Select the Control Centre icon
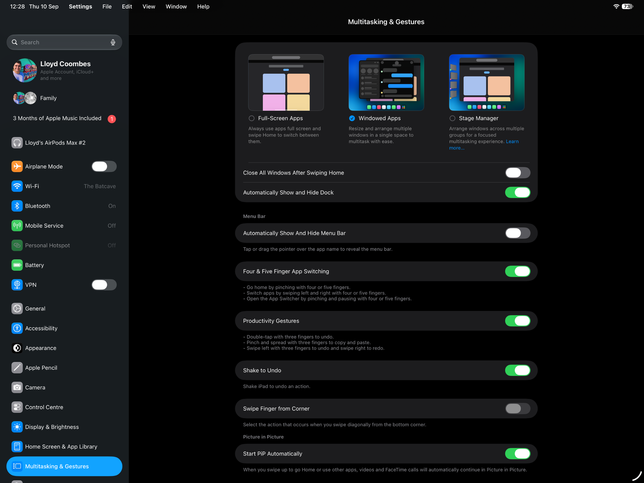 (17, 407)
